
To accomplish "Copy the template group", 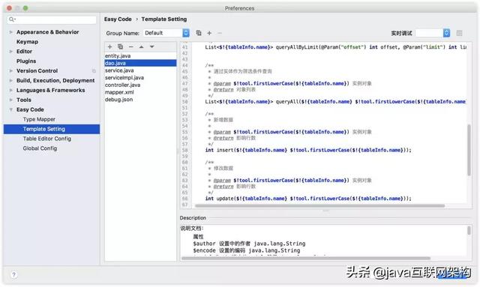I will (199, 33).
